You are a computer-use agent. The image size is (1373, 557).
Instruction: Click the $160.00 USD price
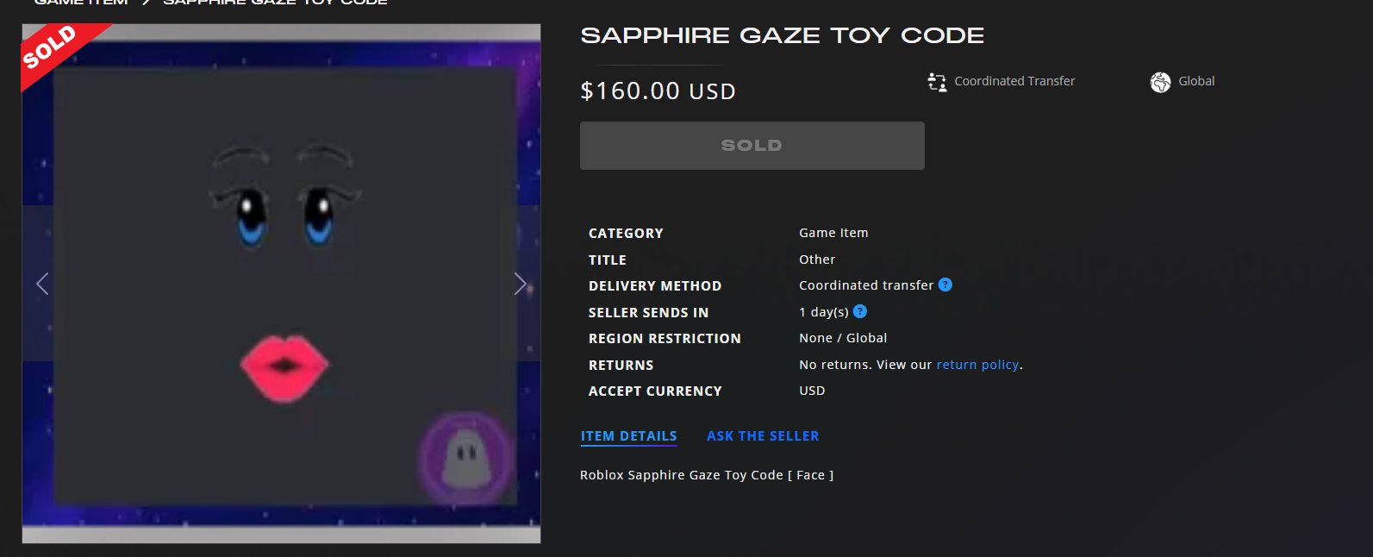pos(658,91)
